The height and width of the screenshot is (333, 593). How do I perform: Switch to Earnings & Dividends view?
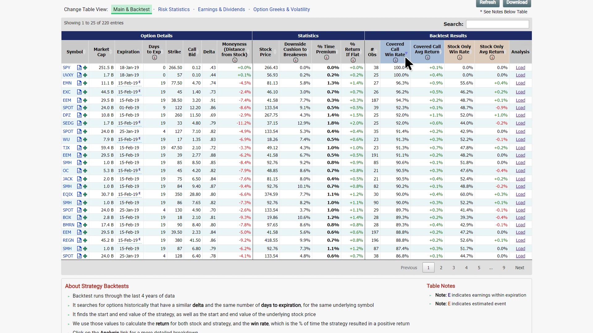[x=221, y=9]
